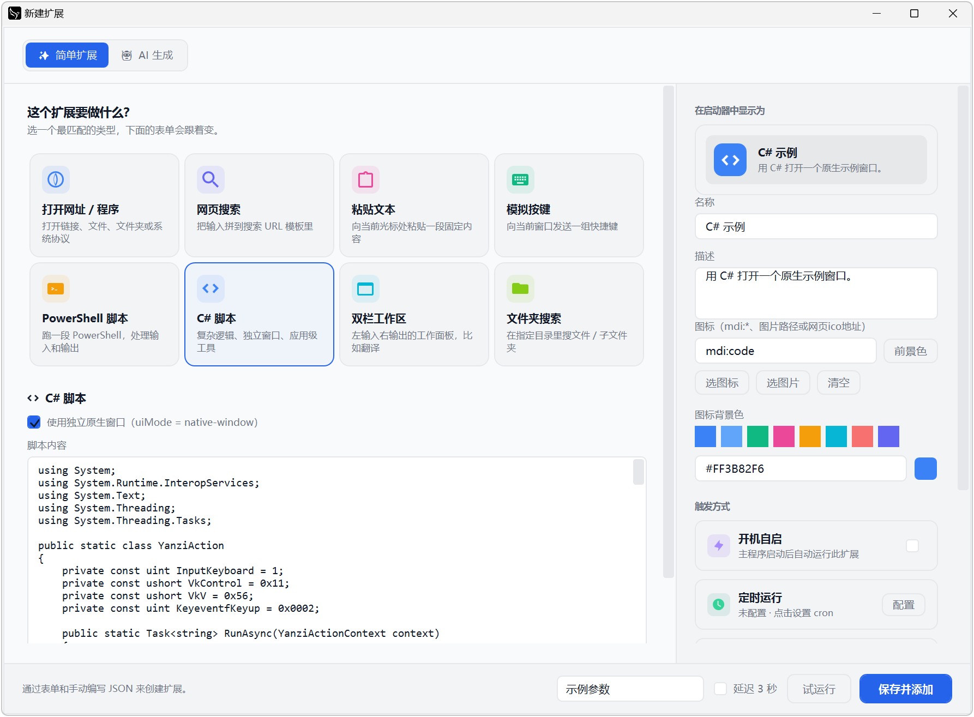The image size is (974, 717).
Task: Click the terminal icon on PowerShell 脚本 card
Action: coord(56,288)
